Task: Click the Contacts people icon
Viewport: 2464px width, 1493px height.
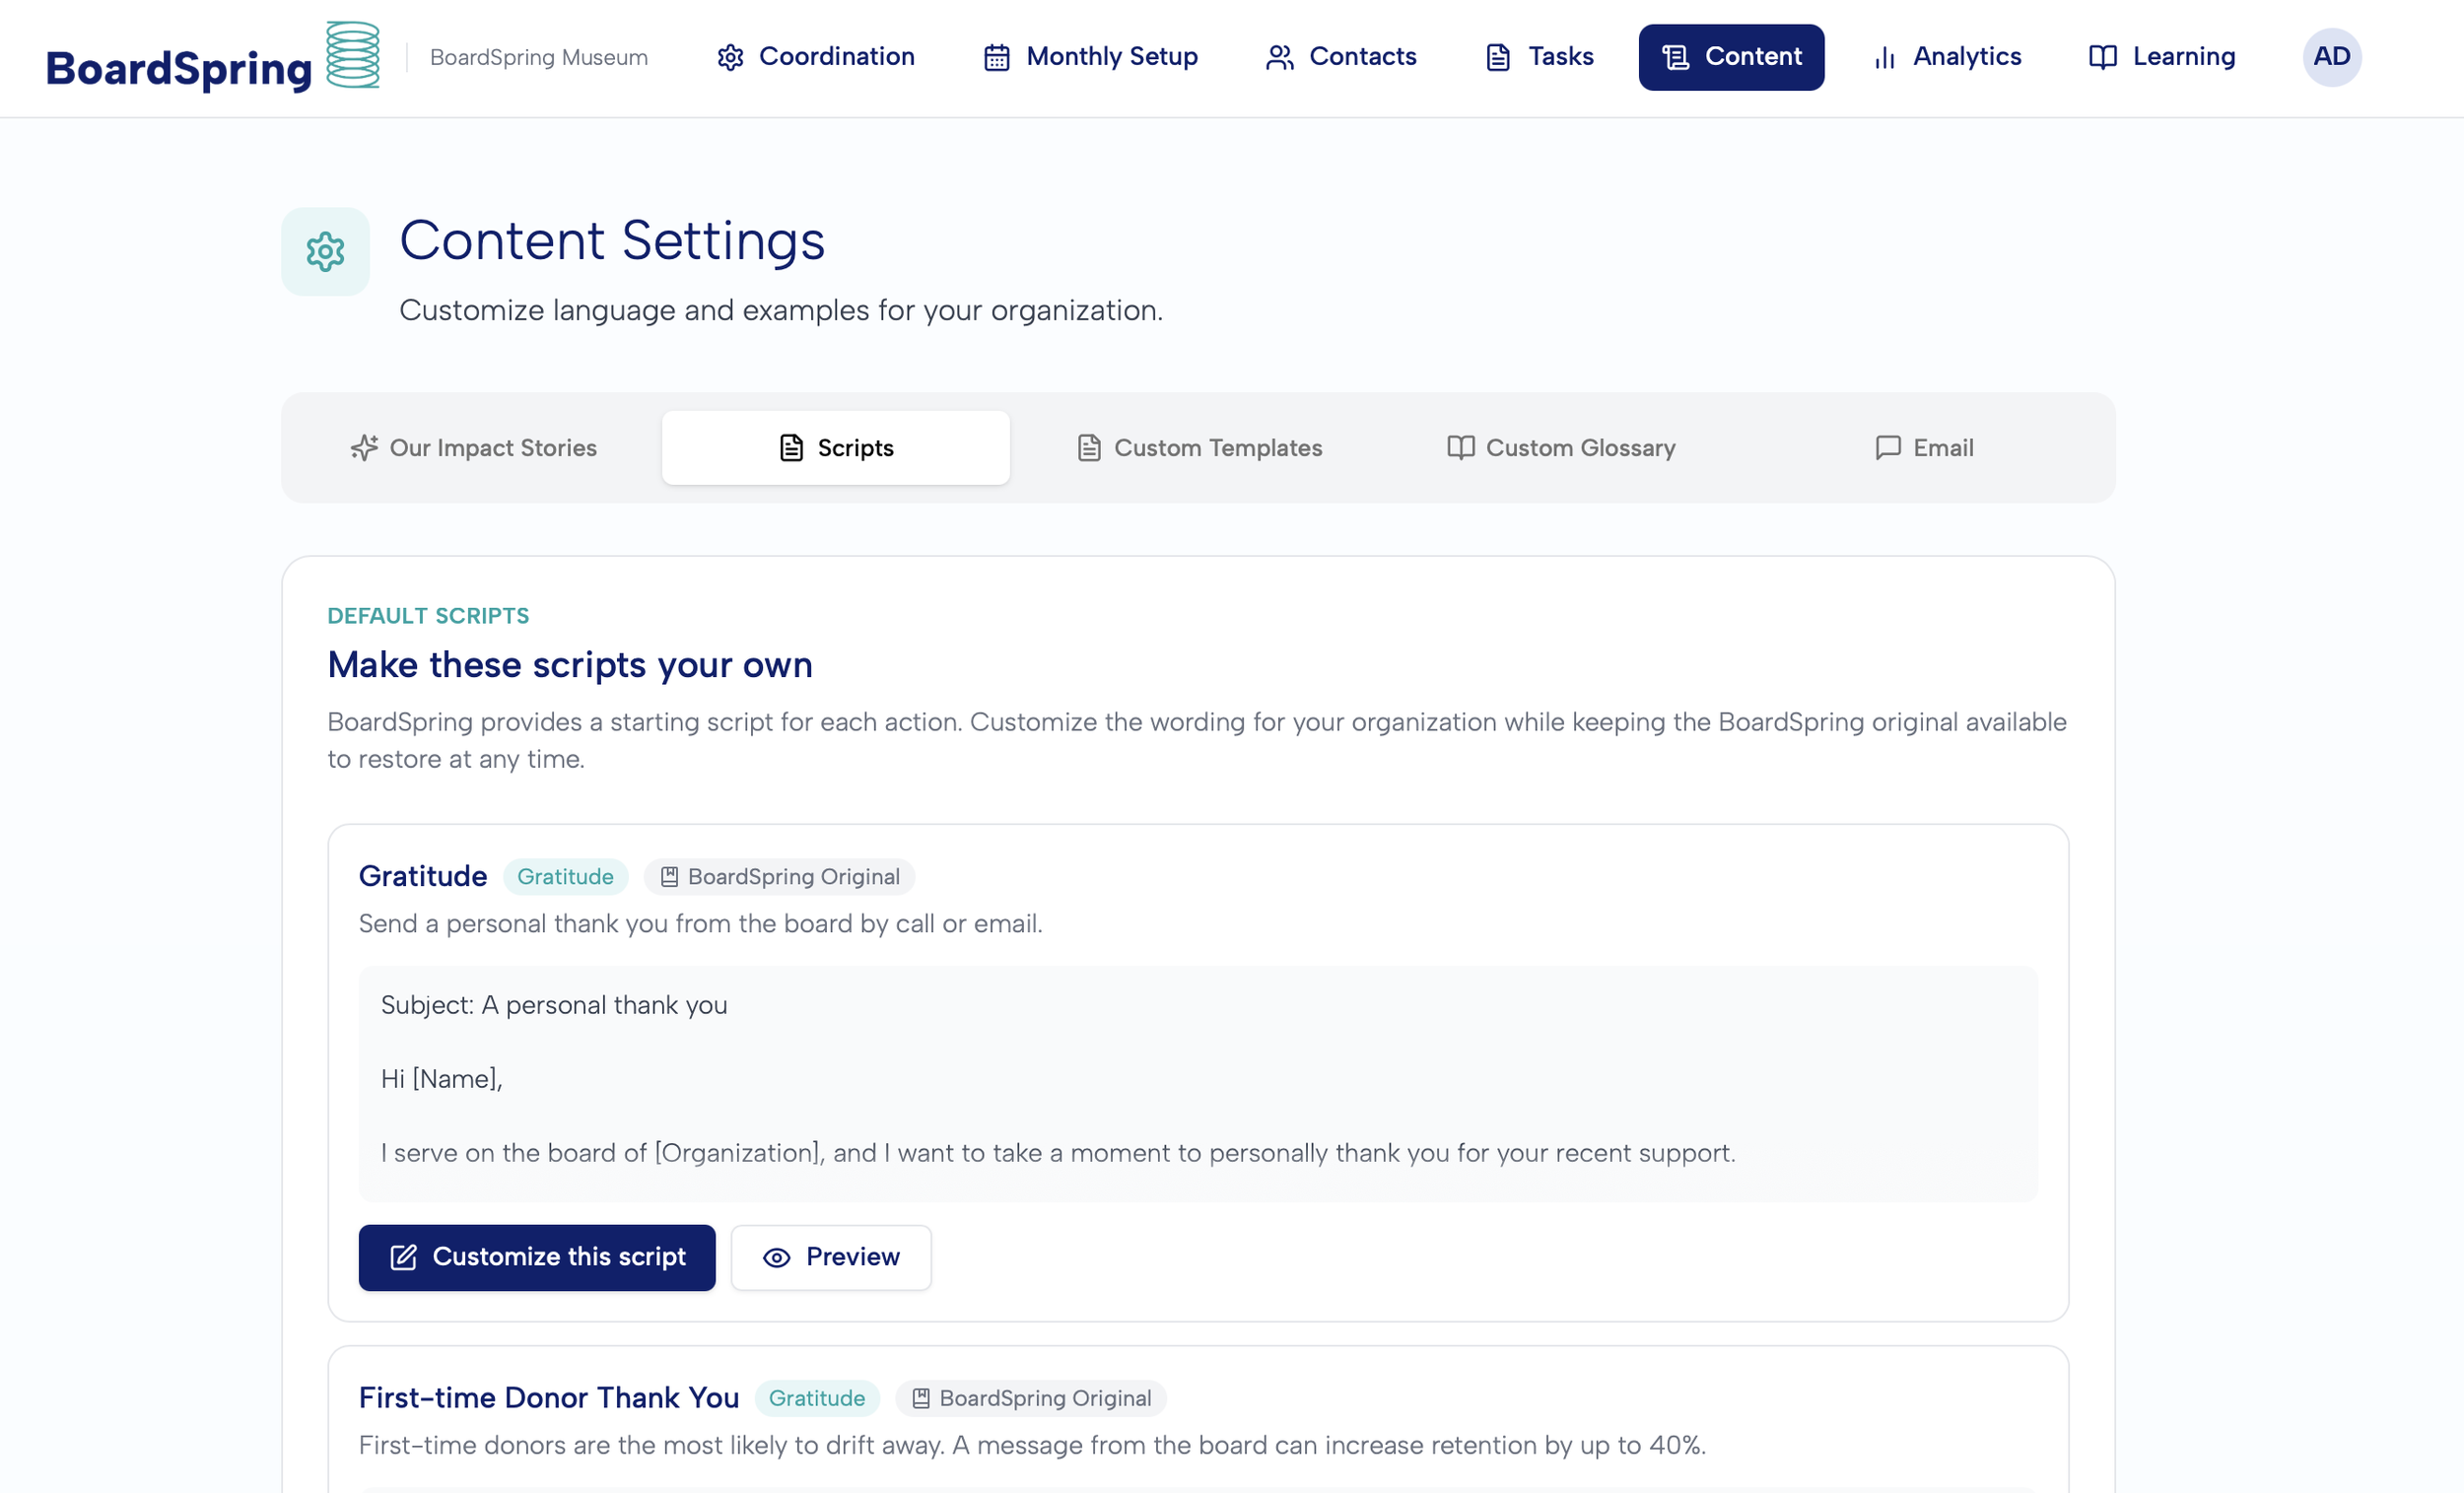Action: tap(1280, 58)
